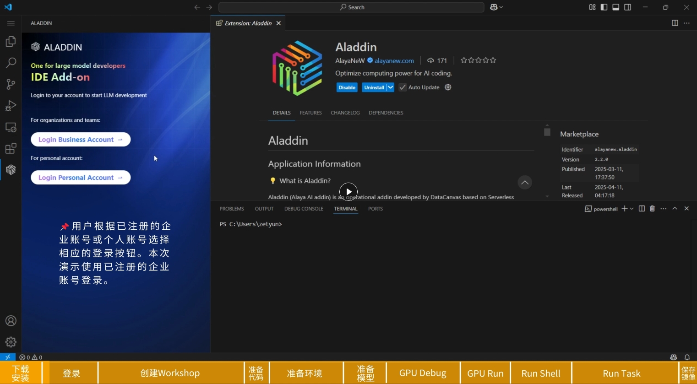Screen dimensions: 697x384
Task: Open the Explorer view in activity bar
Action: tap(11, 42)
